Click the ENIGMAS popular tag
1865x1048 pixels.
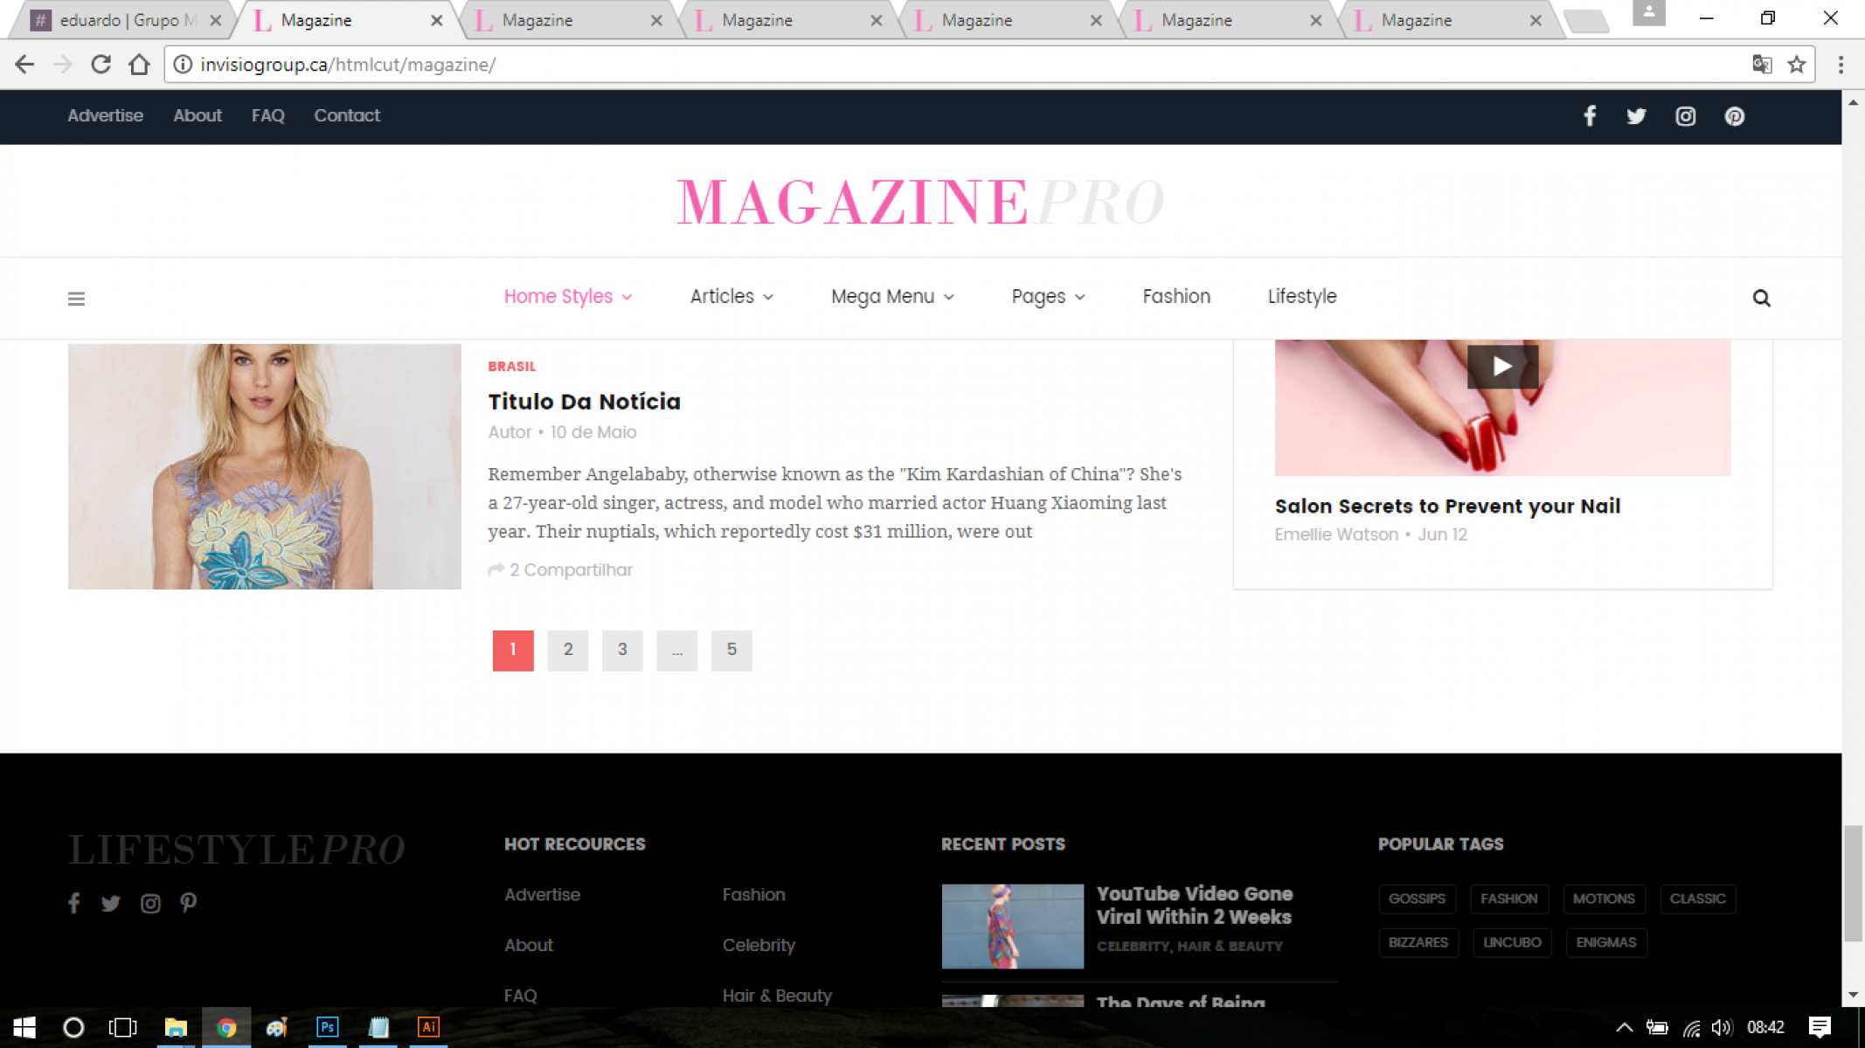click(1606, 942)
